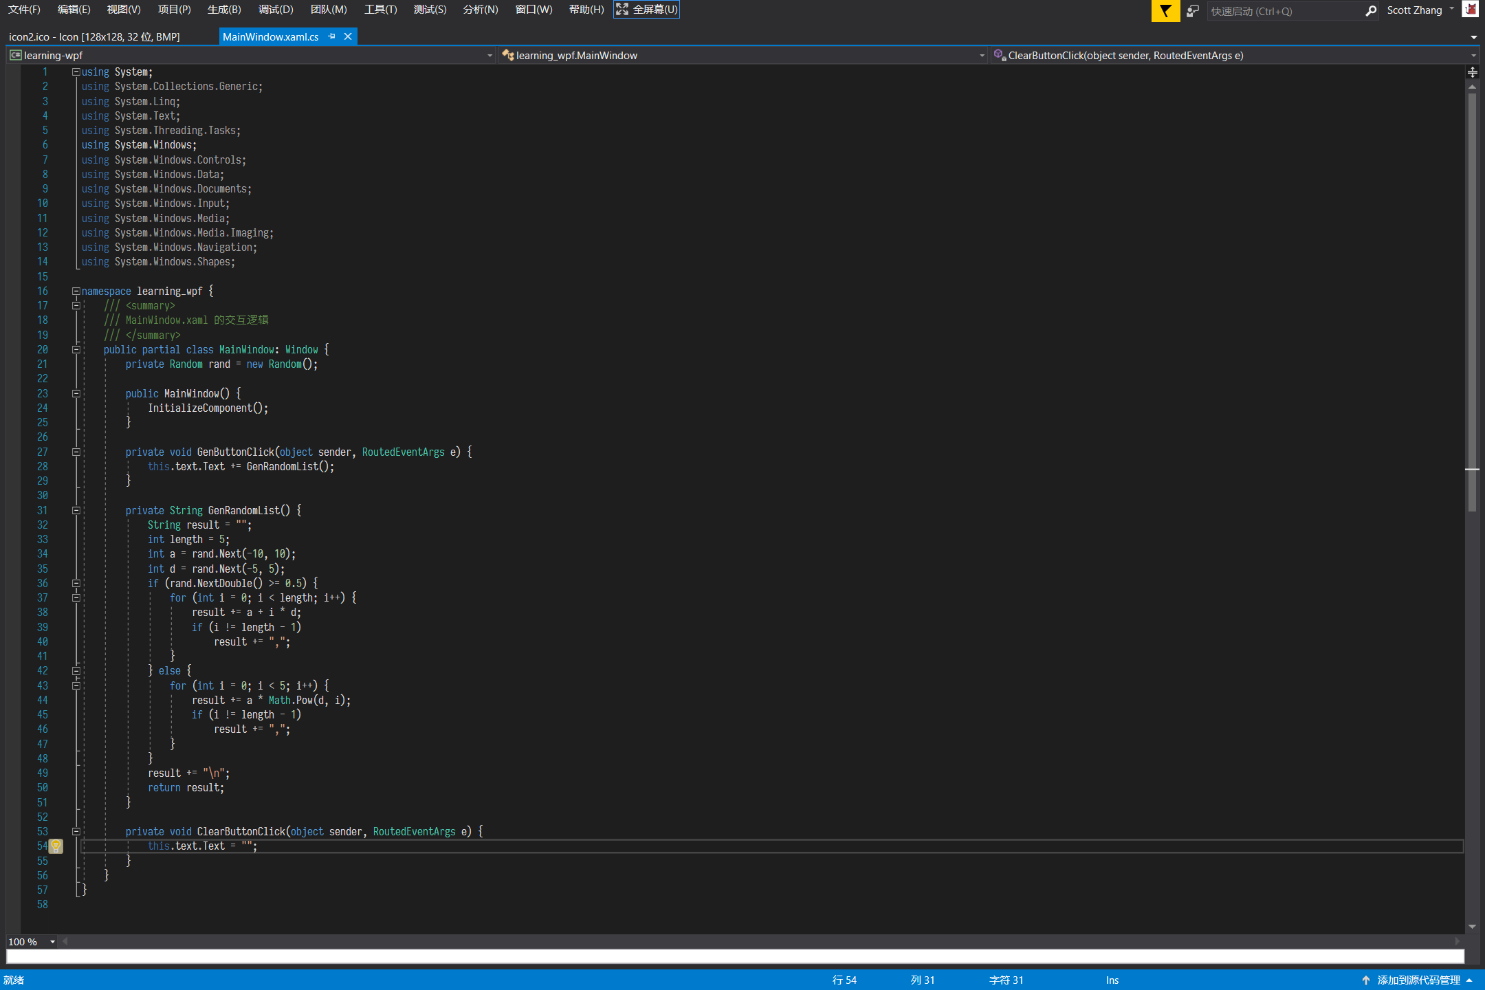Click the user account avatar picture
Screen dimensions: 1485x990
coord(1471,10)
